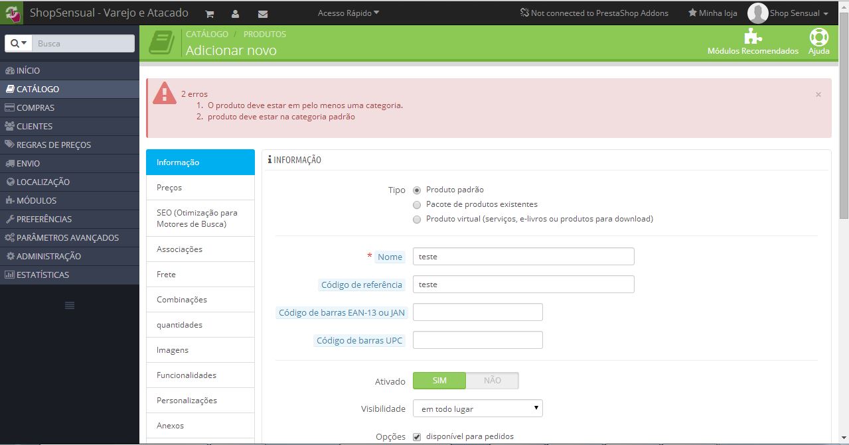This screenshot has width=849, height=445.
Task: Click the CATÁLOGO breadcrumb link
Action: click(x=207, y=34)
